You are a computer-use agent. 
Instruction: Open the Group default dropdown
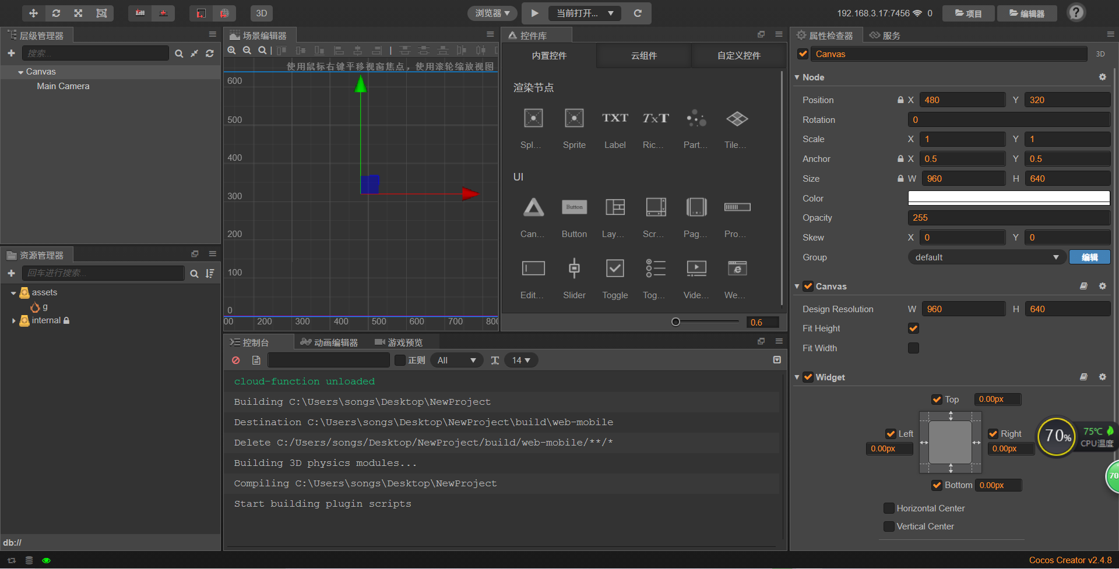986,257
